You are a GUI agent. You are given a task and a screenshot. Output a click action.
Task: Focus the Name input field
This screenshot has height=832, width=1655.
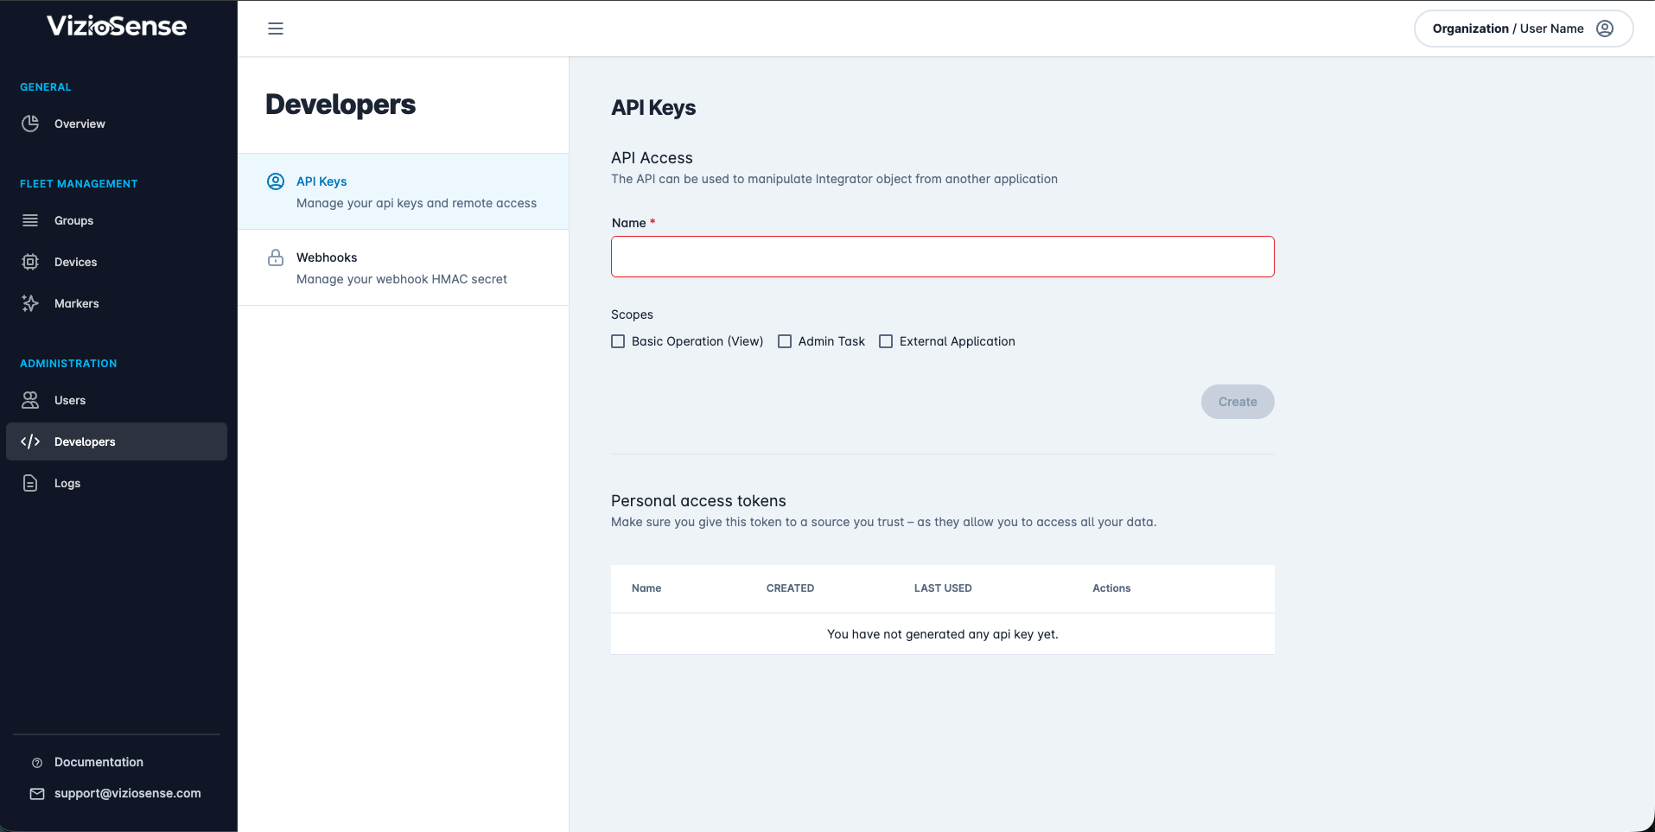click(943, 257)
